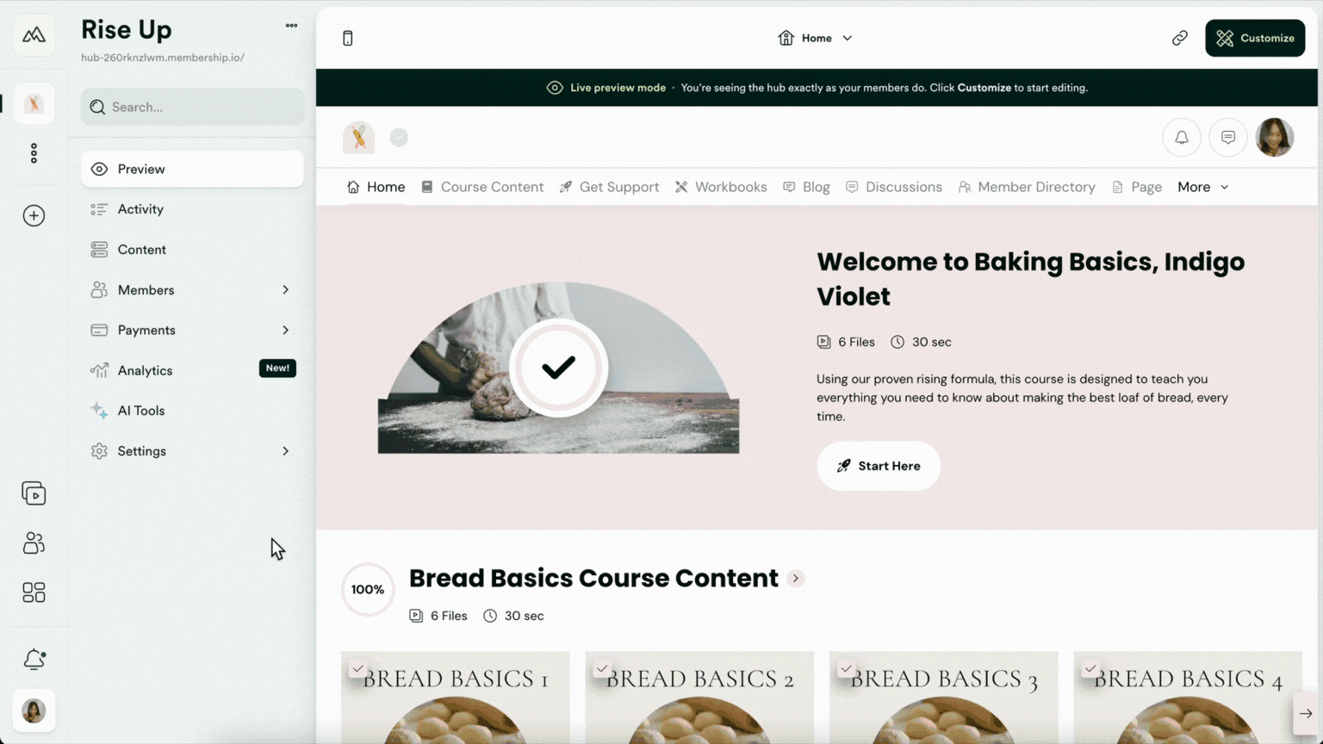The image size is (1323, 744).
Task: Click the 100% course progress circle
Action: (368, 590)
